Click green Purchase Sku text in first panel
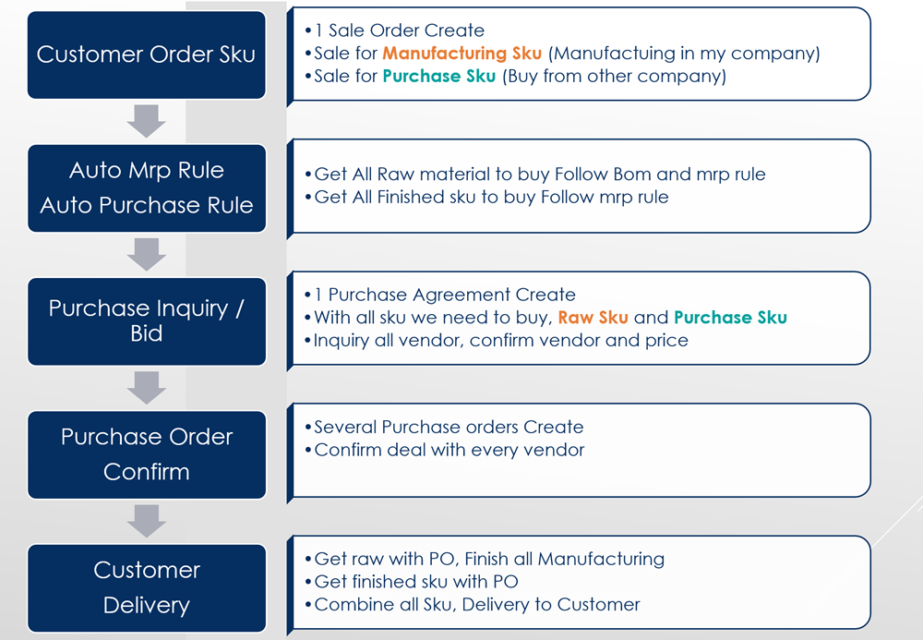Image resolution: width=923 pixels, height=640 pixels. tap(439, 77)
